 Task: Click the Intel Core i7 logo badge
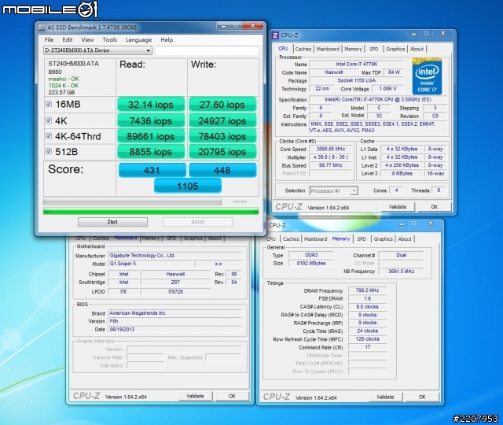[x=427, y=76]
